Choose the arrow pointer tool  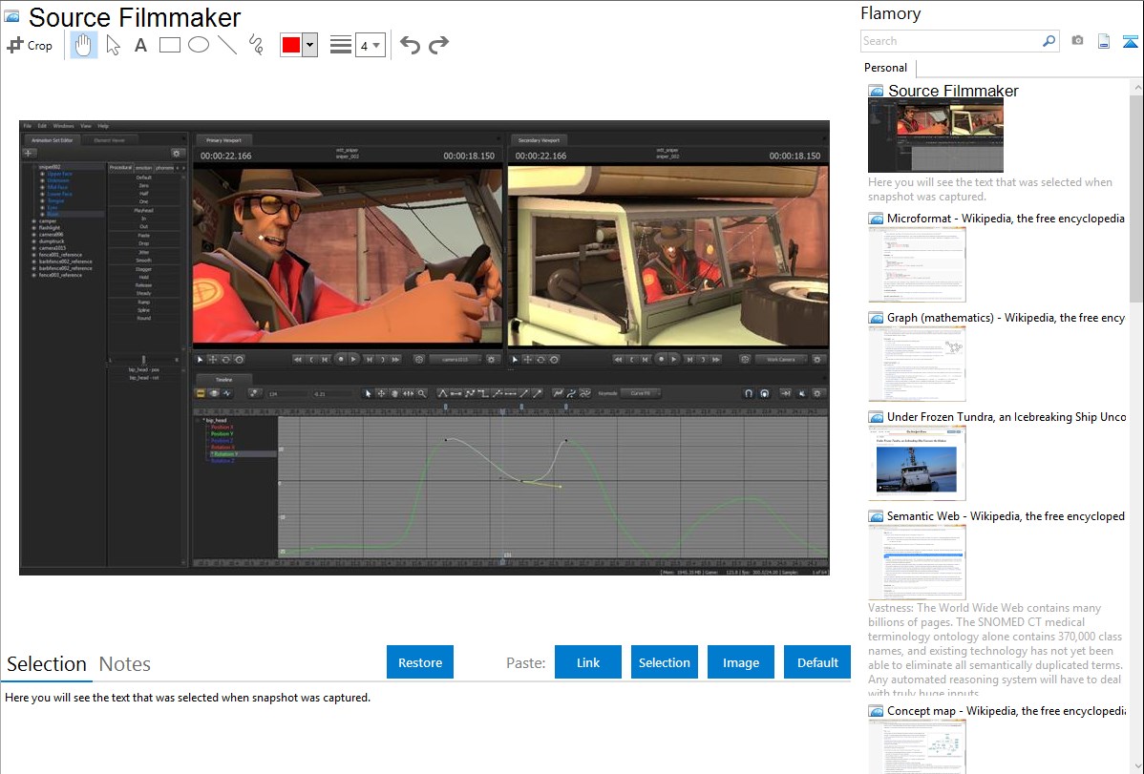[113, 45]
